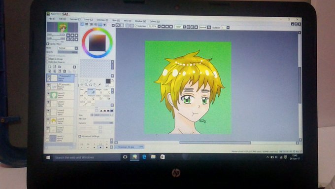Enable the Preserve Opacity checkbox
The image size is (335, 189).
pyautogui.click(x=48, y=56)
